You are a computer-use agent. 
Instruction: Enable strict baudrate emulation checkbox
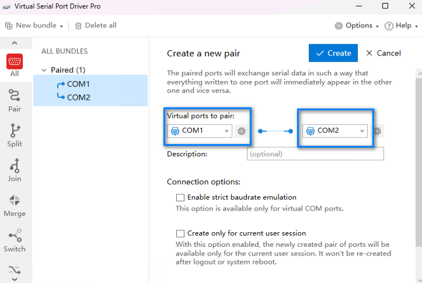pos(180,197)
